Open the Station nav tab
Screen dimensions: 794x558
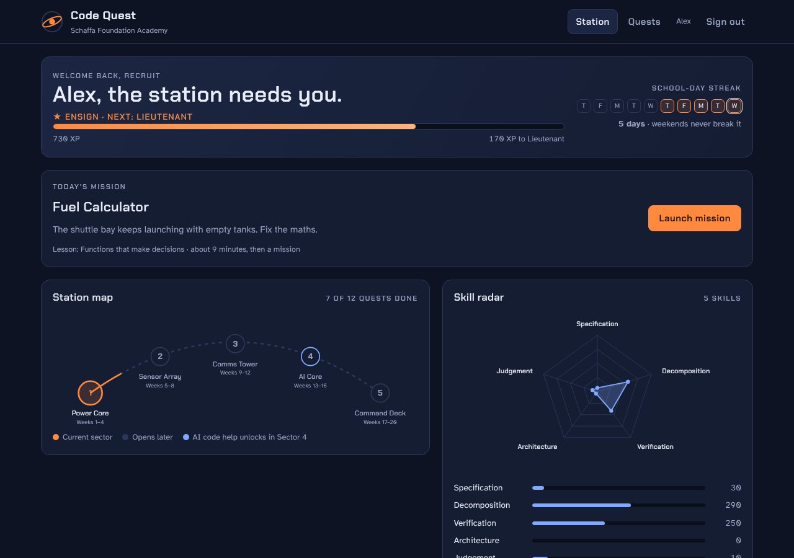[592, 22]
